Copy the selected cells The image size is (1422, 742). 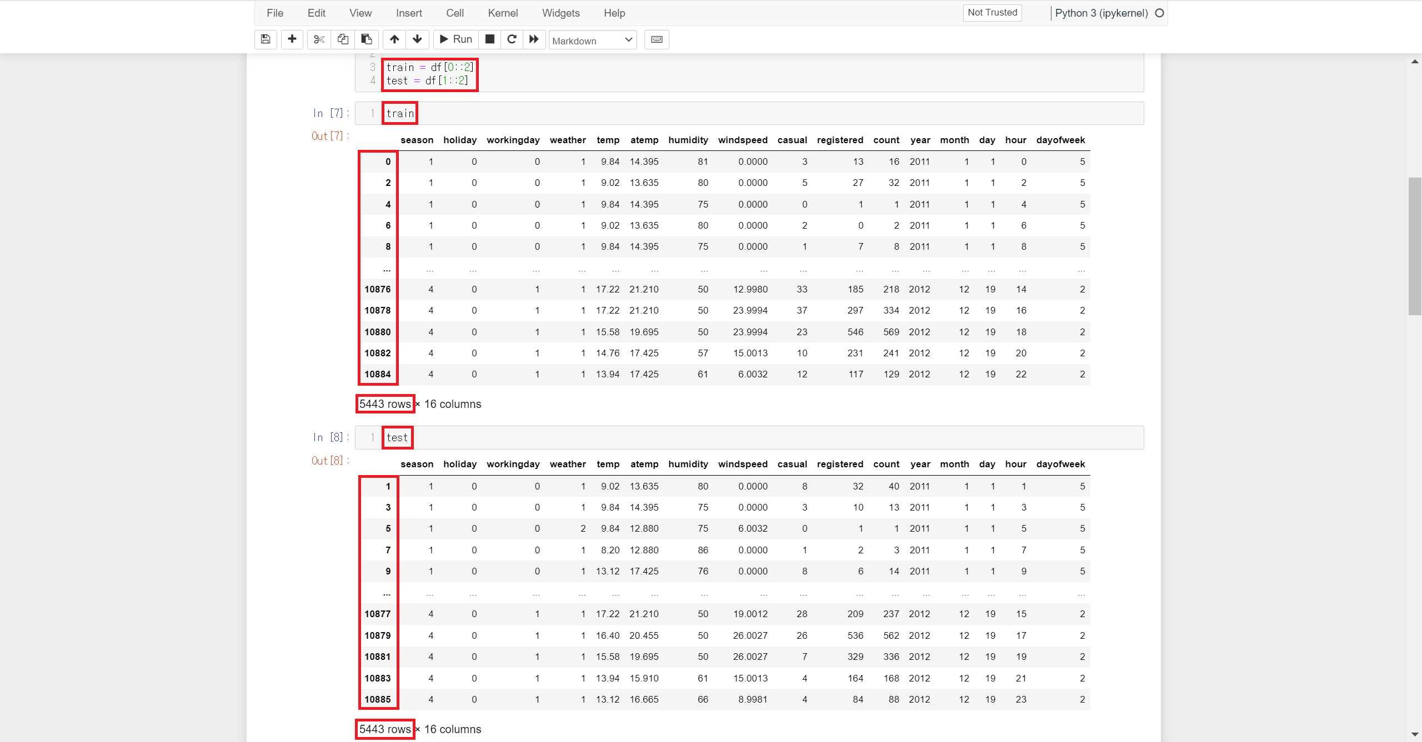click(x=343, y=39)
